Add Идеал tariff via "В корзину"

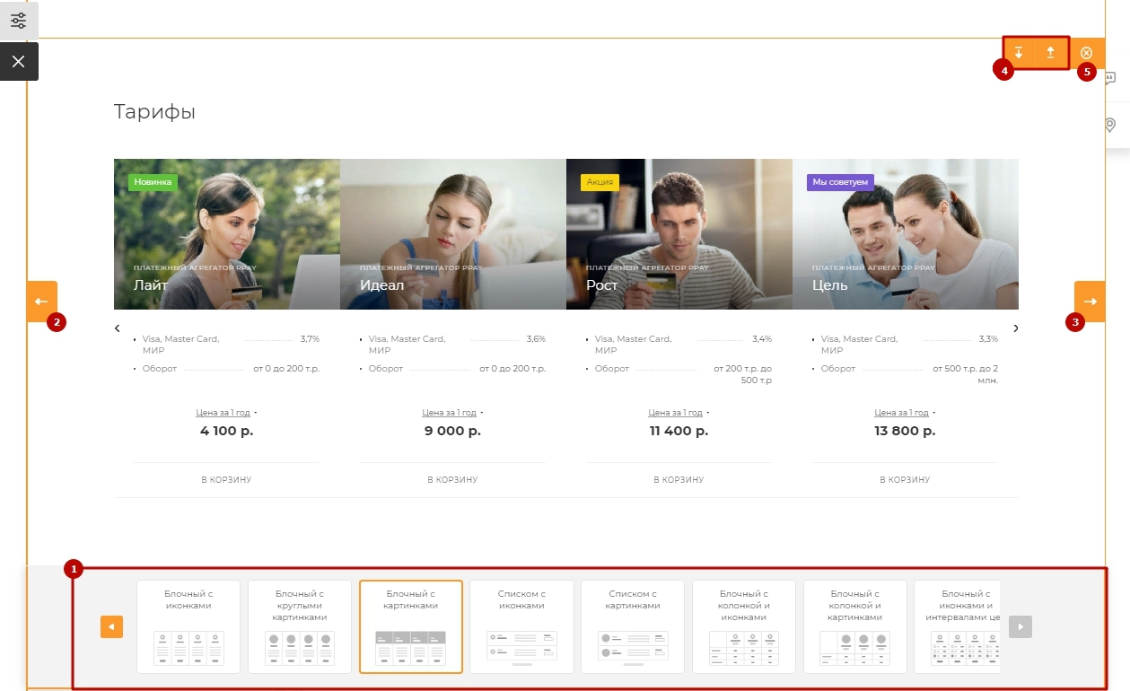(452, 480)
